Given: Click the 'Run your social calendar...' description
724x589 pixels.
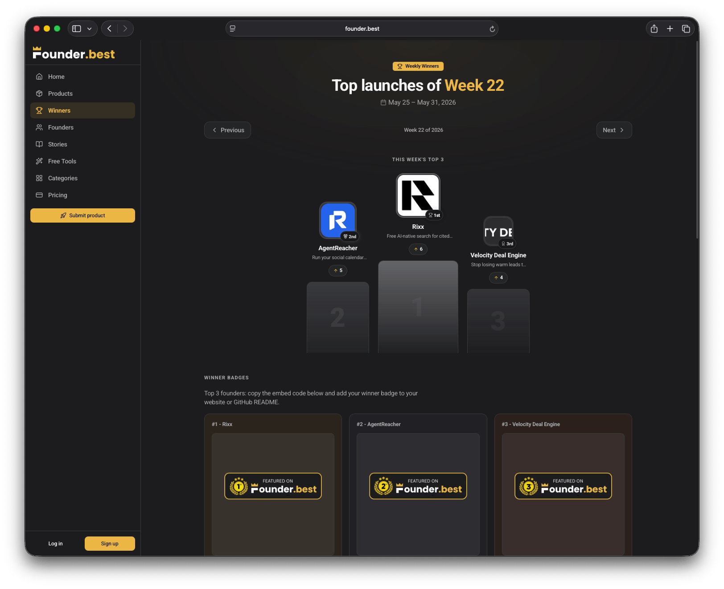Looking at the screenshot, I should pos(339,258).
